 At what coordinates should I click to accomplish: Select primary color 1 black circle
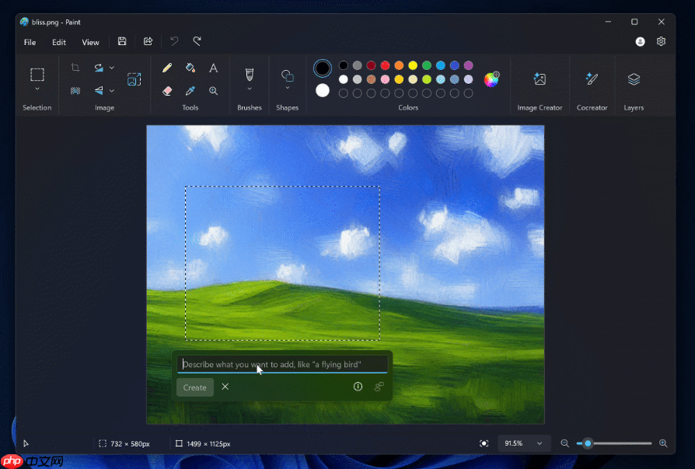[x=323, y=68]
